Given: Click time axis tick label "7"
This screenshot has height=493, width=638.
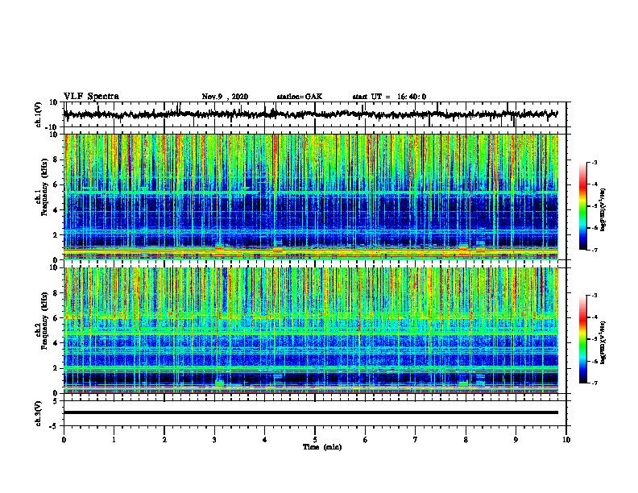Looking at the screenshot, I should [x=416, y=440].
